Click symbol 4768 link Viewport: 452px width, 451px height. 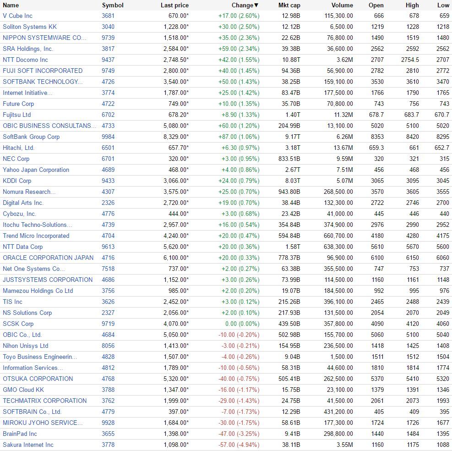pos(108,379)
